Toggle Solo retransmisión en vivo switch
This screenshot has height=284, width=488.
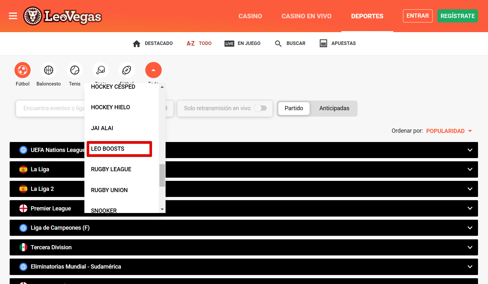(x=260, y=108)
